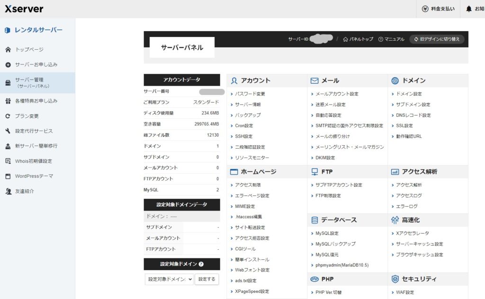
Task: Open the 設定対象ドメイン dropdown
Action: pos(169,279)
